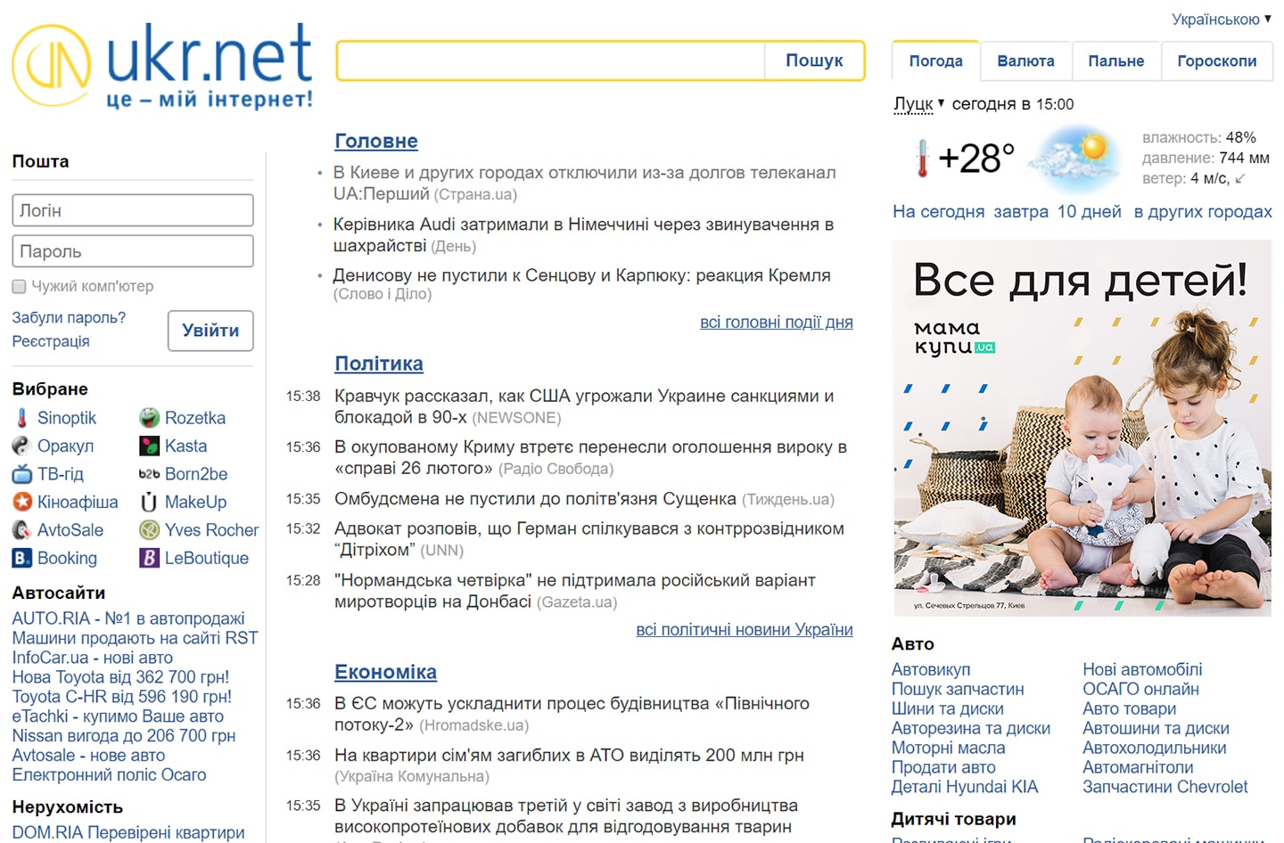Open 'DOM.RIA Перевірені квартири' link

tap(128, 832)
